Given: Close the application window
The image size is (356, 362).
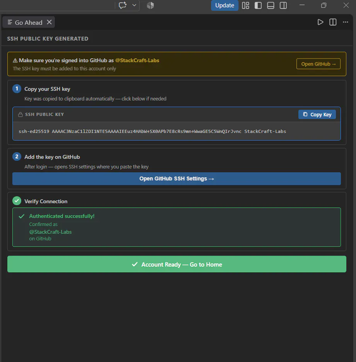Looking at the screenshot, I should (346, 5).
